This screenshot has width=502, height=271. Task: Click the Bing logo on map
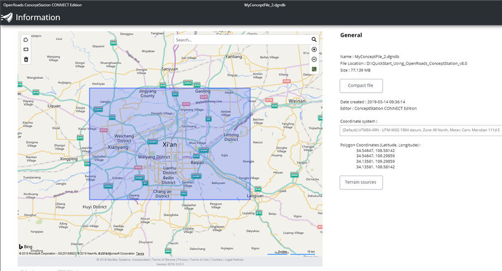tap(25, 247)
